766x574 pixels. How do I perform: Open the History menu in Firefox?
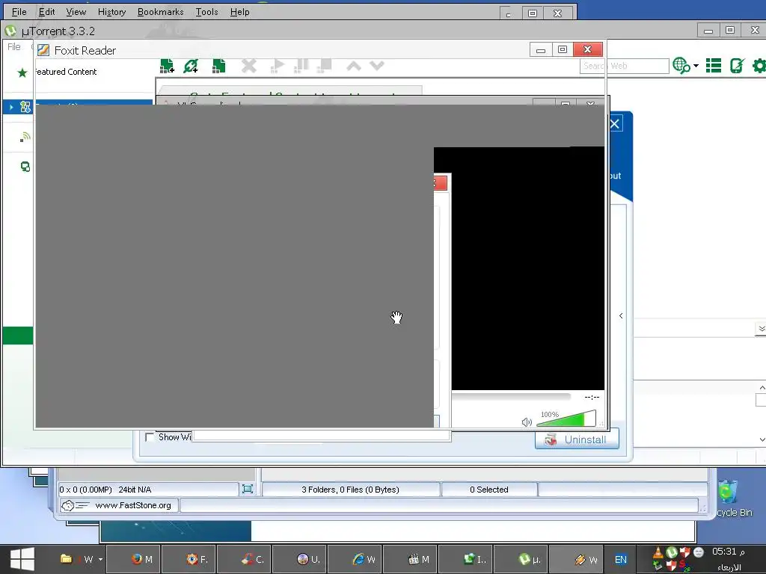pyautogui.click(x=112, y=12)
